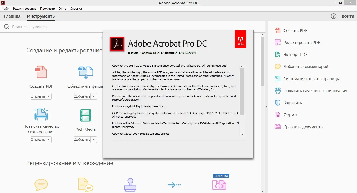Click the Сравнить документы label in right sidebar
The width and height of the screenshot is (357, 193).
(303, 127)
